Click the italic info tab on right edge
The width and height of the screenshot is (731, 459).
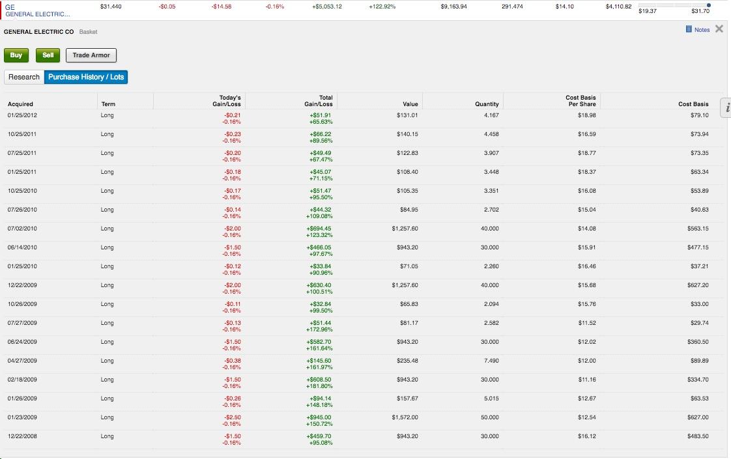pos(726,109)
